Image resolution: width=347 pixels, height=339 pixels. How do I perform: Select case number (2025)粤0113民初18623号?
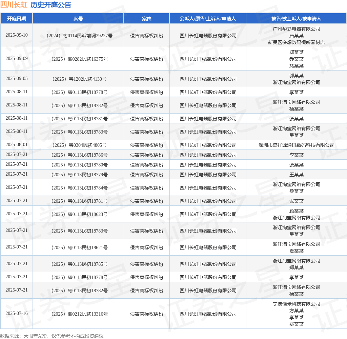click(x=79, y=214)
